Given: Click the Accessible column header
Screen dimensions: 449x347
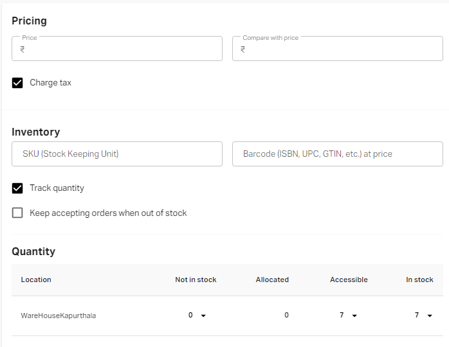Looking at the screenshot, I should (x=349, y=280).
